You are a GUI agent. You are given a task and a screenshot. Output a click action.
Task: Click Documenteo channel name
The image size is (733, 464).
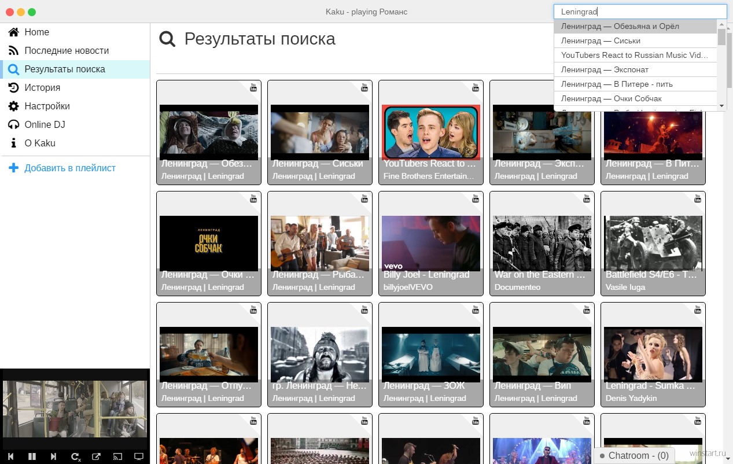click(x=517, y=288)
